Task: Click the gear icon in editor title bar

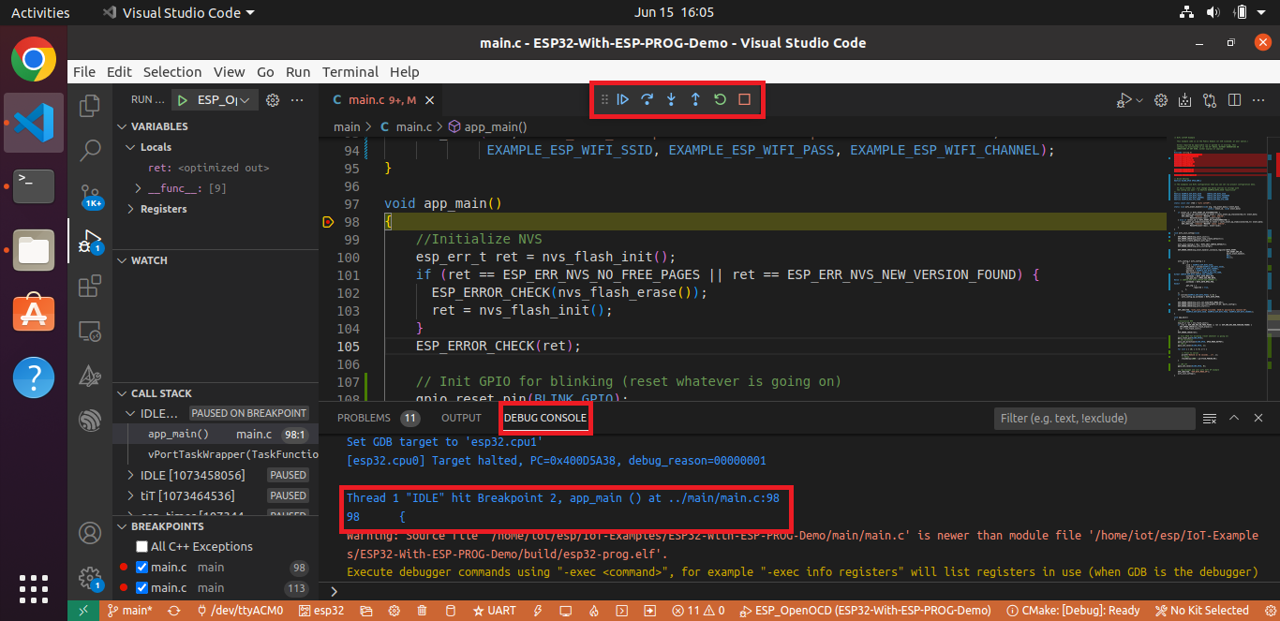Action: coord(1161,99)
